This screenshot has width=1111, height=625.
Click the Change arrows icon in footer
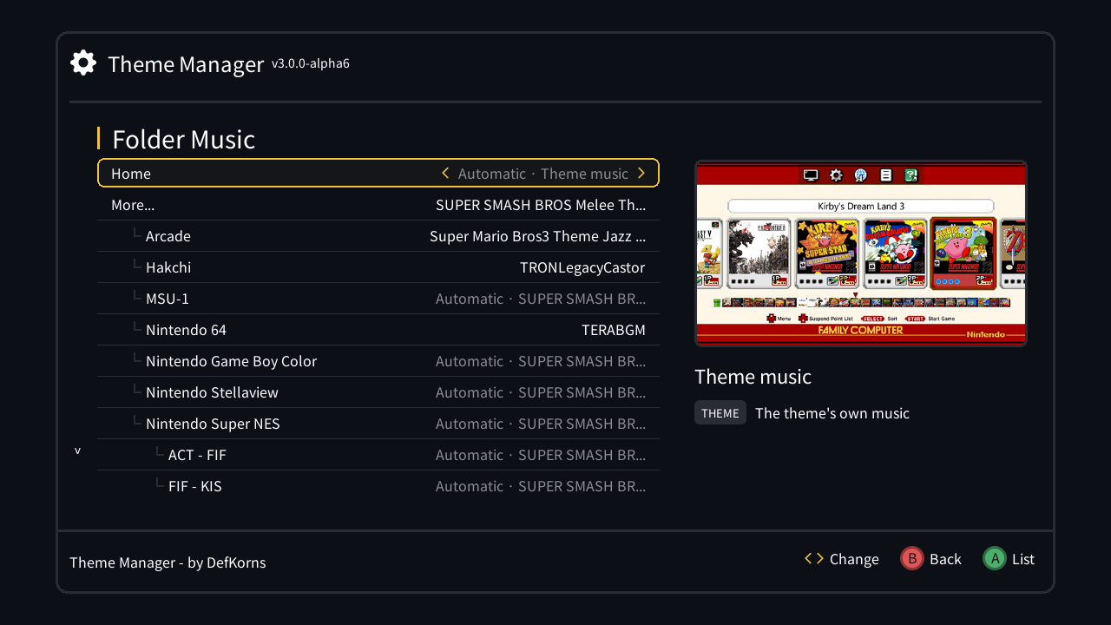[x=814, y=558]
